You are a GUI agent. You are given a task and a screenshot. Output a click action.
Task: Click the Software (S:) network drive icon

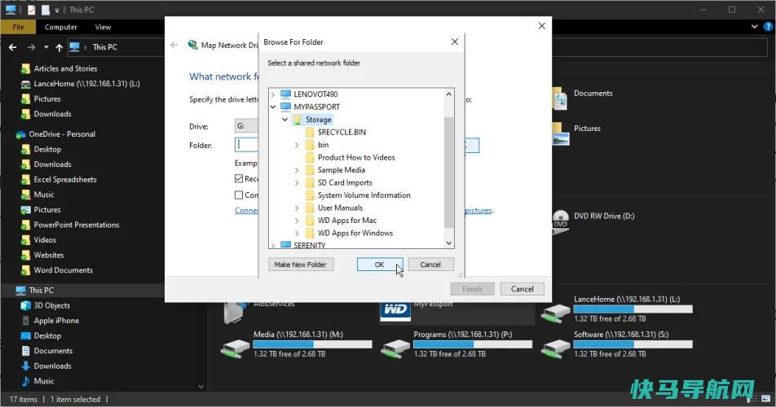pos(556,348)
